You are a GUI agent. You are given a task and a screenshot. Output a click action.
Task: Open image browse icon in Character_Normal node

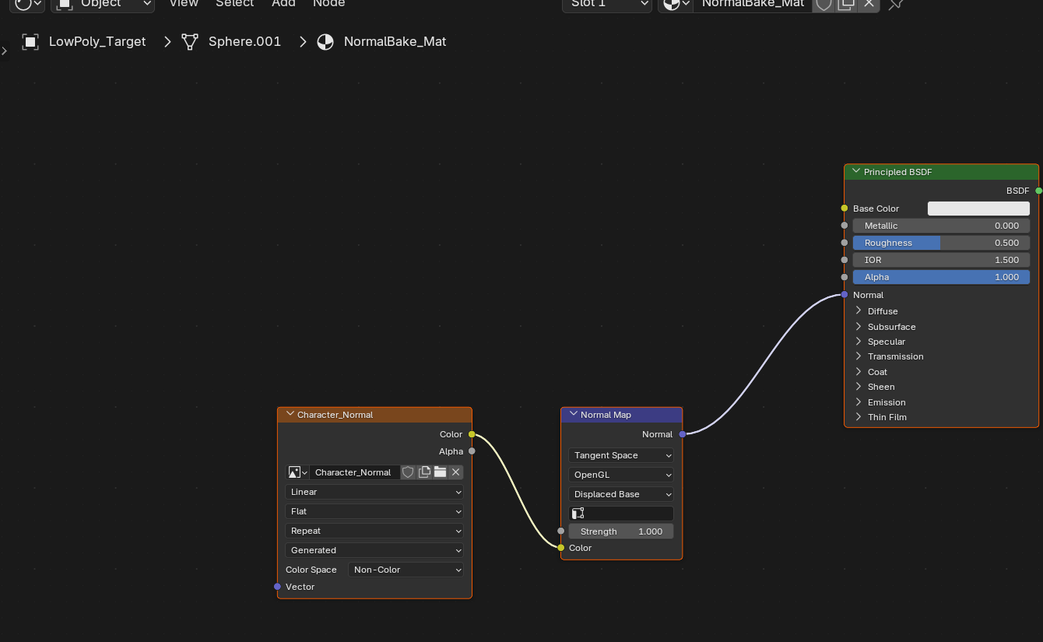tap(298, 472)
